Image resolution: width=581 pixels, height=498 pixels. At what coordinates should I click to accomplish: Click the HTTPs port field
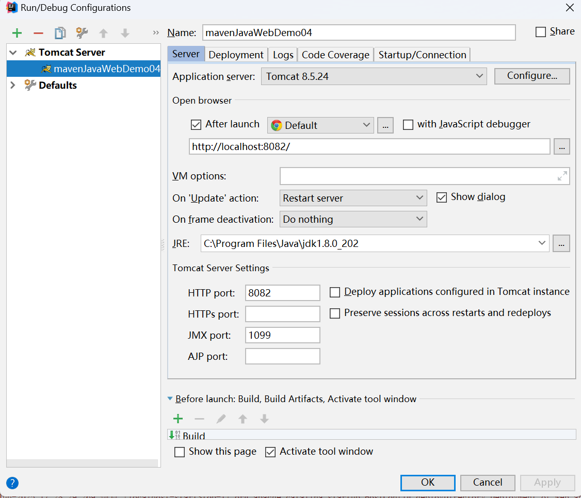pyautogui.click(x=283, y=314)
